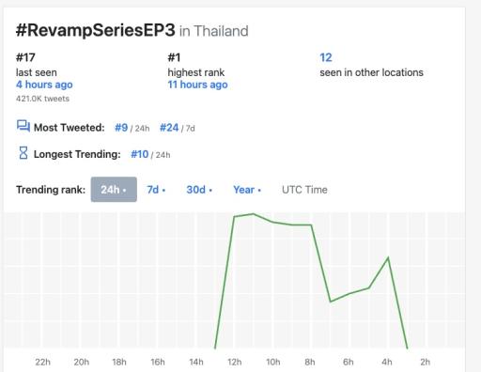Click the chart data point at 8h
Image resolution: width=481 pixels, height=372 pixels.
[311, 225]
